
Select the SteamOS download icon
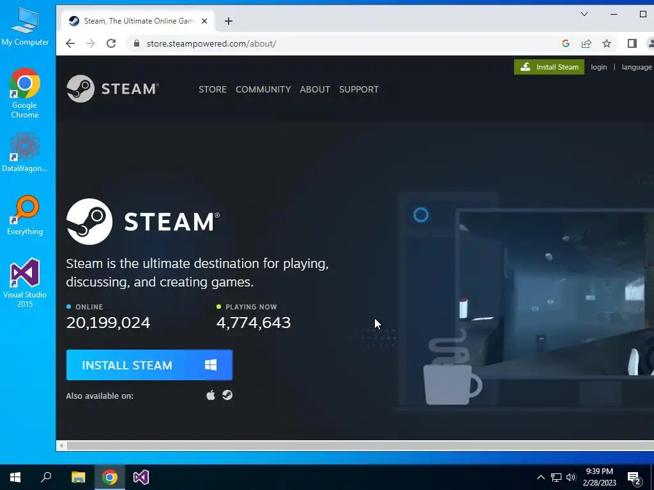[x=227, y=395]
